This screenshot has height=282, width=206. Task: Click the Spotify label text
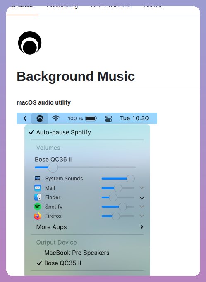(x=54, y=207)
